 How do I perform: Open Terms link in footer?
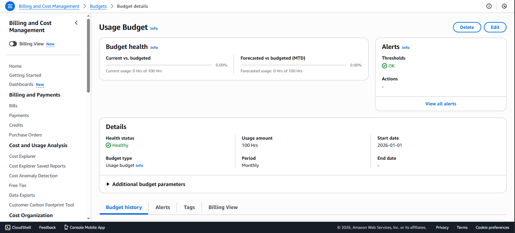click(462, 227)
